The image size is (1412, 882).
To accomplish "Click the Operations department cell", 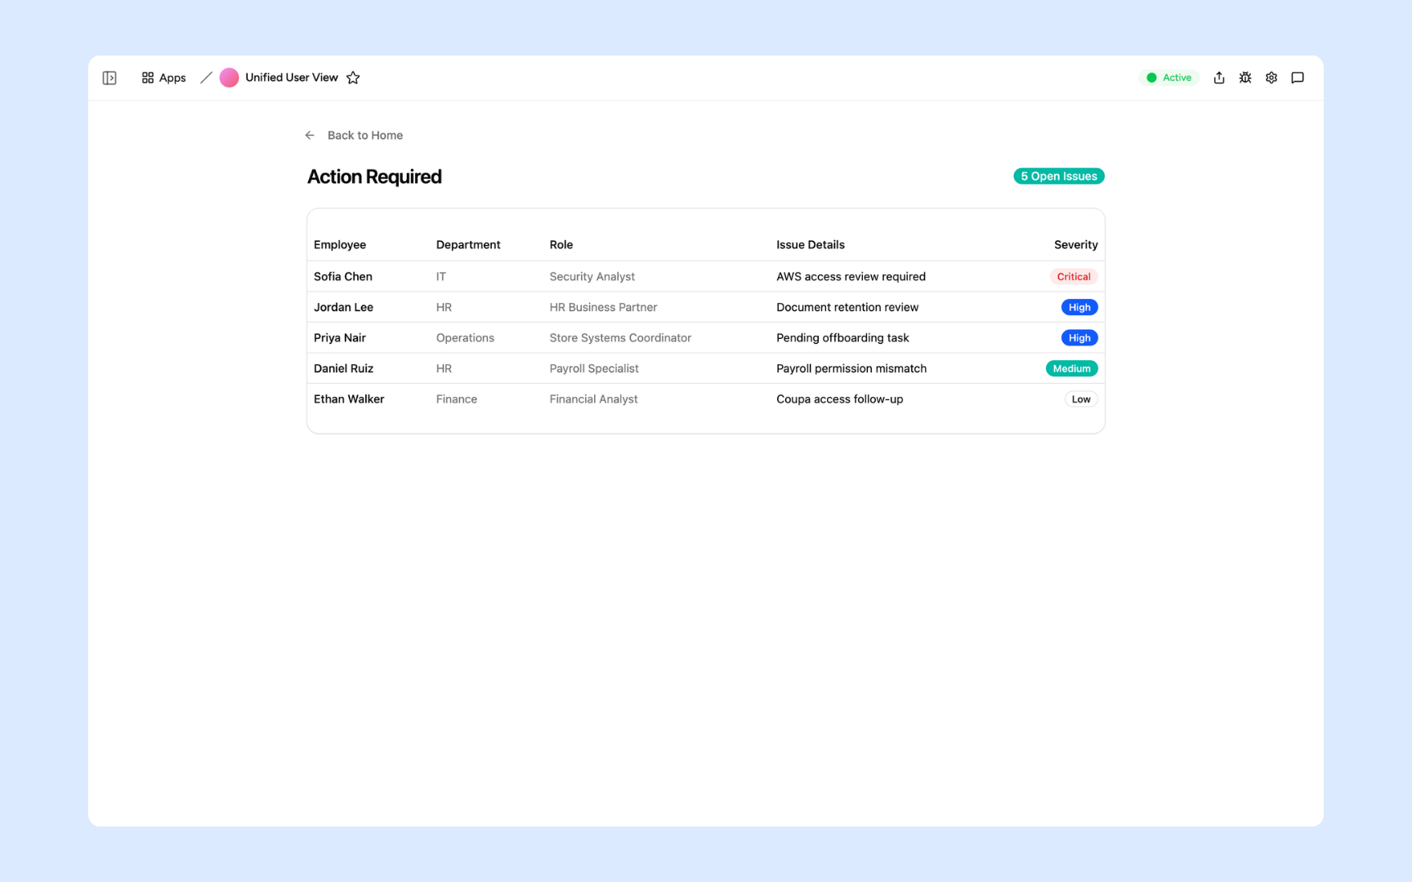I will tap(465, 338).
